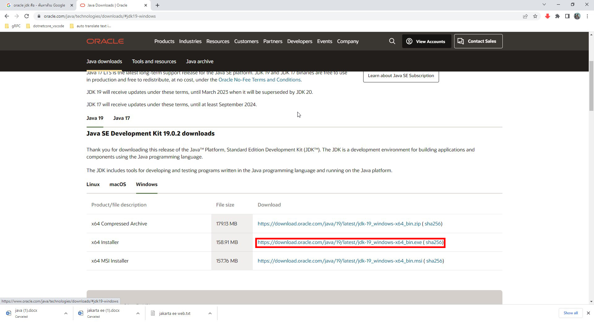The image size is (594, 322).
Task: Expand options for jakarta ee web.txt download
Action: point(210,313)
